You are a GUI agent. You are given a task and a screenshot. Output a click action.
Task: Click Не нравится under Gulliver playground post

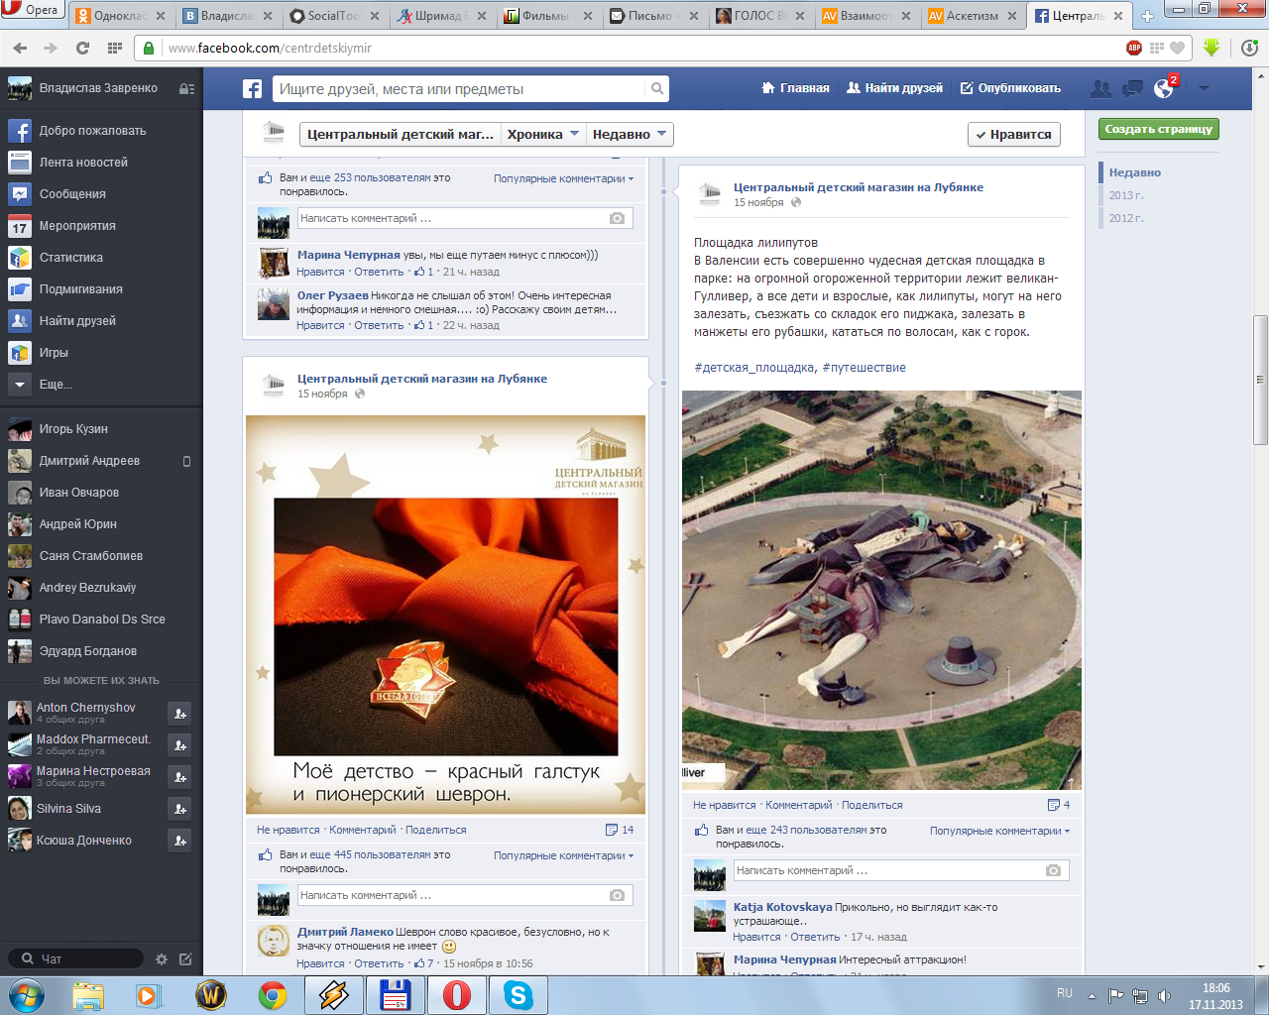tap(724, 805)
